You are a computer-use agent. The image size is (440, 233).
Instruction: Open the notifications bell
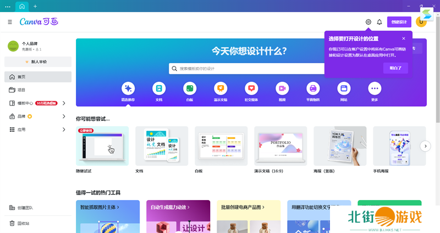[x=380, y=22]
